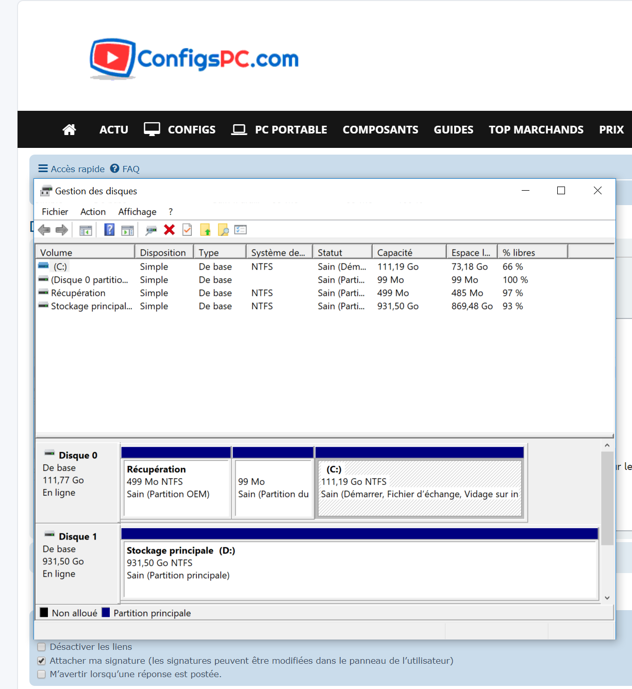This screenshot has height=689, width=632.
Task: Enable the Désactiver les liens checkbox
Action: 42,647
